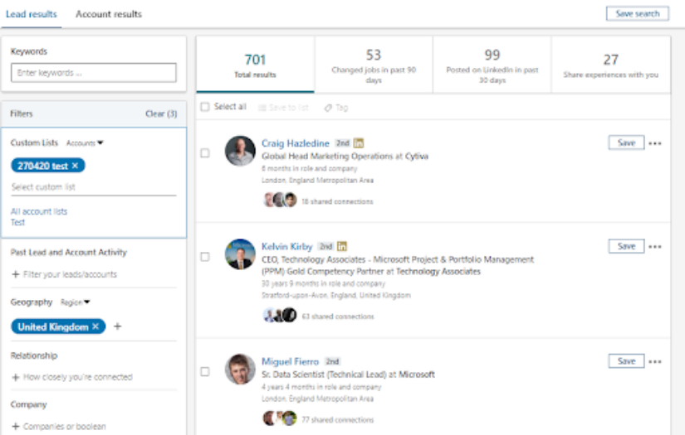The width and height of the screenshot is (685, 435).
Task: Open Kelvin Kirby's name link
Action: pyautogui.click(x=287, y=246)
